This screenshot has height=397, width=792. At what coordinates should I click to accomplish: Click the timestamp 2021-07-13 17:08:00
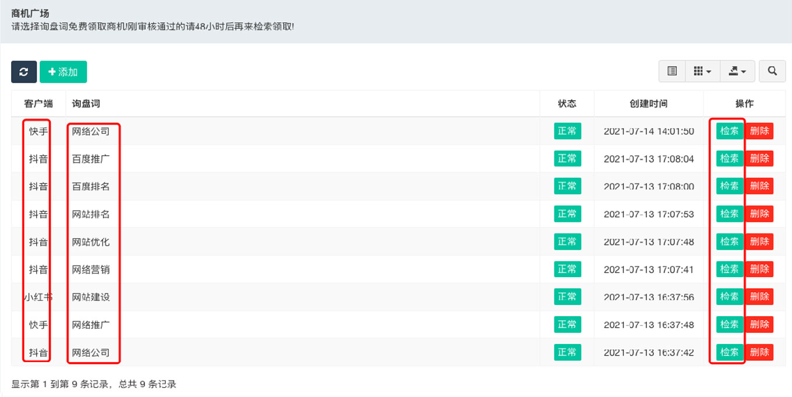[649, 186]
